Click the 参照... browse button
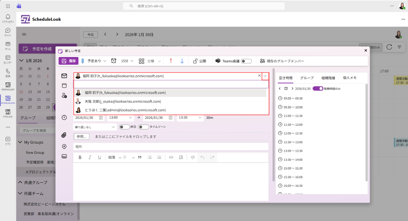The width and height of the screenshot is (408, 221). (82, 136)
